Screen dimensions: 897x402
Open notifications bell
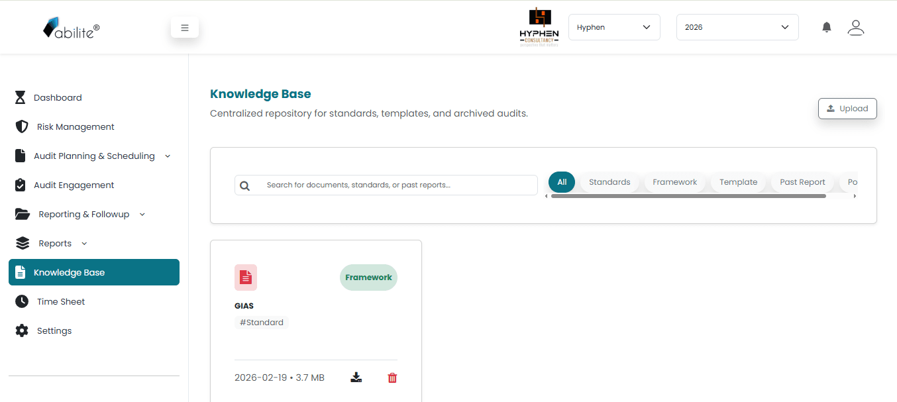(x=827, y=27)
